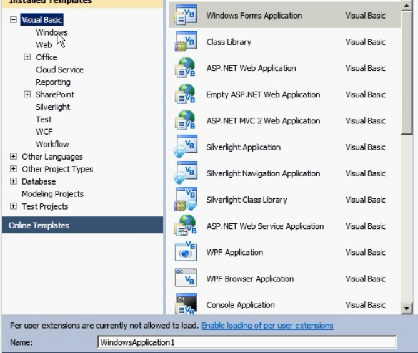
Task: Click the "WPF Application" template name
Action: click(234, 253)
